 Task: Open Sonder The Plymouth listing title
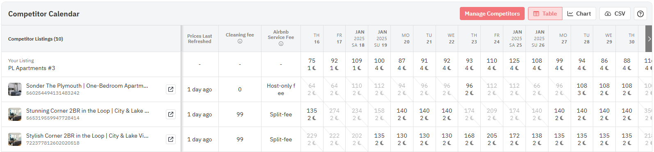(x=87, y=86)
